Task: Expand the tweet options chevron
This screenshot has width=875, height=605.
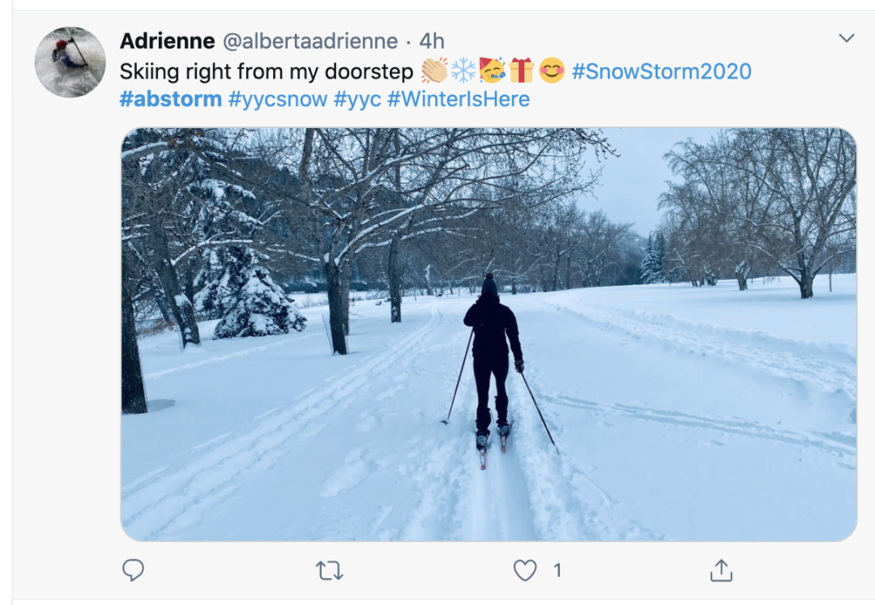Action: (x=847, y=38)
